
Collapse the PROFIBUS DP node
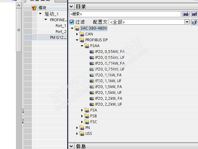(x=77, y=40)
